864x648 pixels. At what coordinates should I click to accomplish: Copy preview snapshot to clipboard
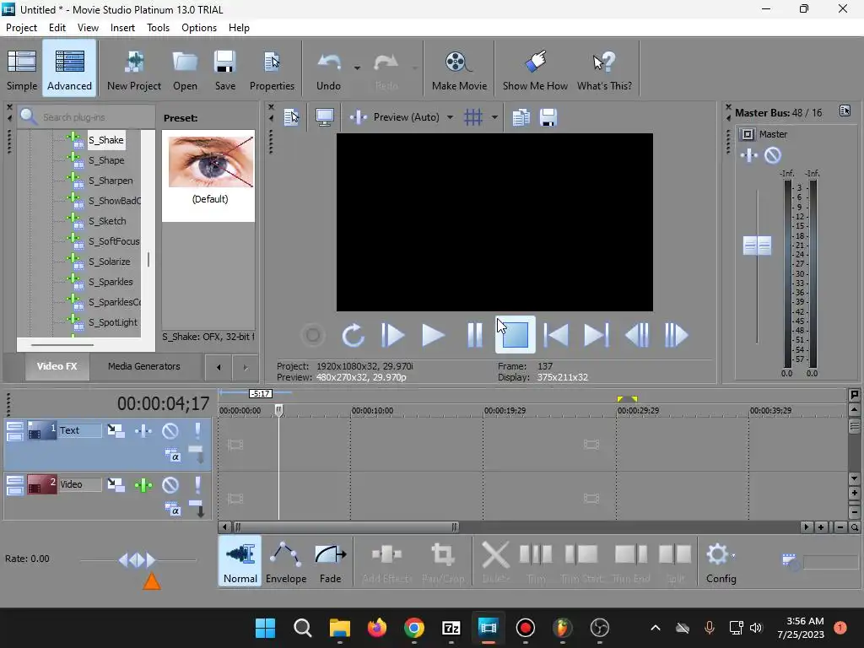521,117
